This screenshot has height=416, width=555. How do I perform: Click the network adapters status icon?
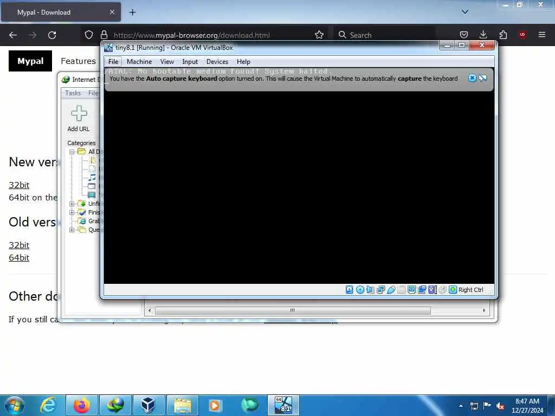380,290
